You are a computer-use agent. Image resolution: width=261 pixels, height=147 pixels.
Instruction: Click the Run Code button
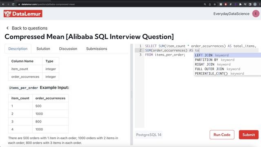222,135
